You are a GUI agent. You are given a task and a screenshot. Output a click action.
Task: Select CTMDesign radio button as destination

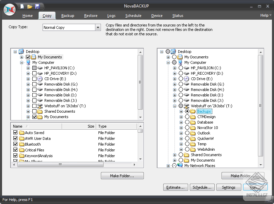(187, 117)
